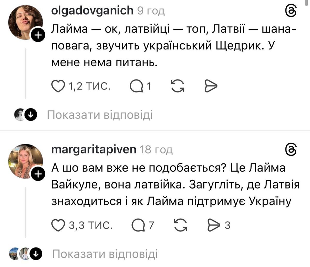Open replies bubble on olgadovganich's comment
Viewport: 310px width, 267px height.
click(137, 86)
